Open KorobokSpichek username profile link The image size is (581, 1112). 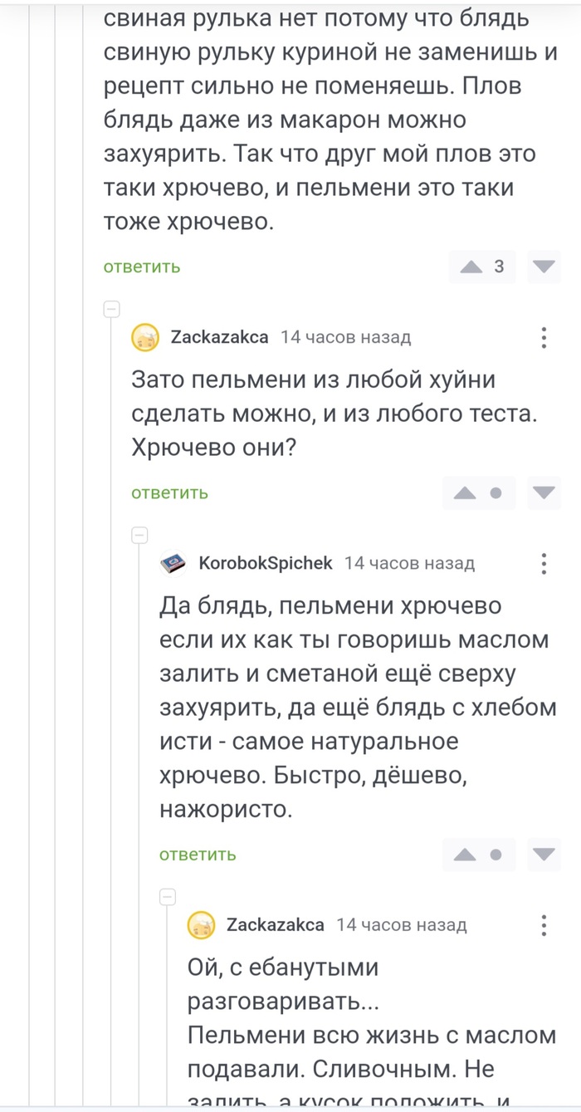coord(266,563)
